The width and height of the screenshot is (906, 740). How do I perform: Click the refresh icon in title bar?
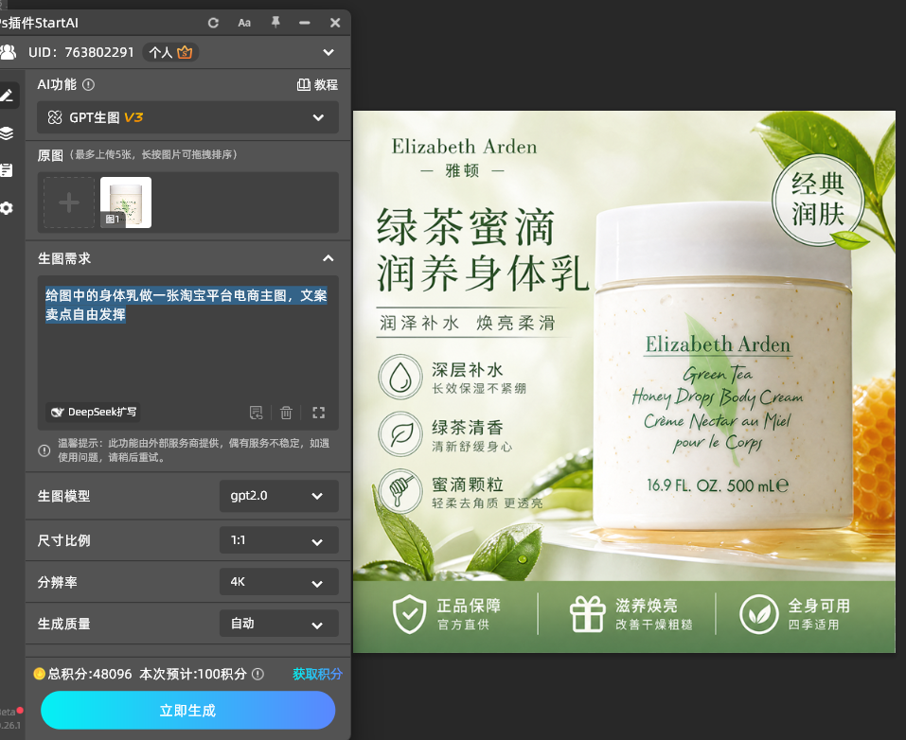tap(213, 23)
